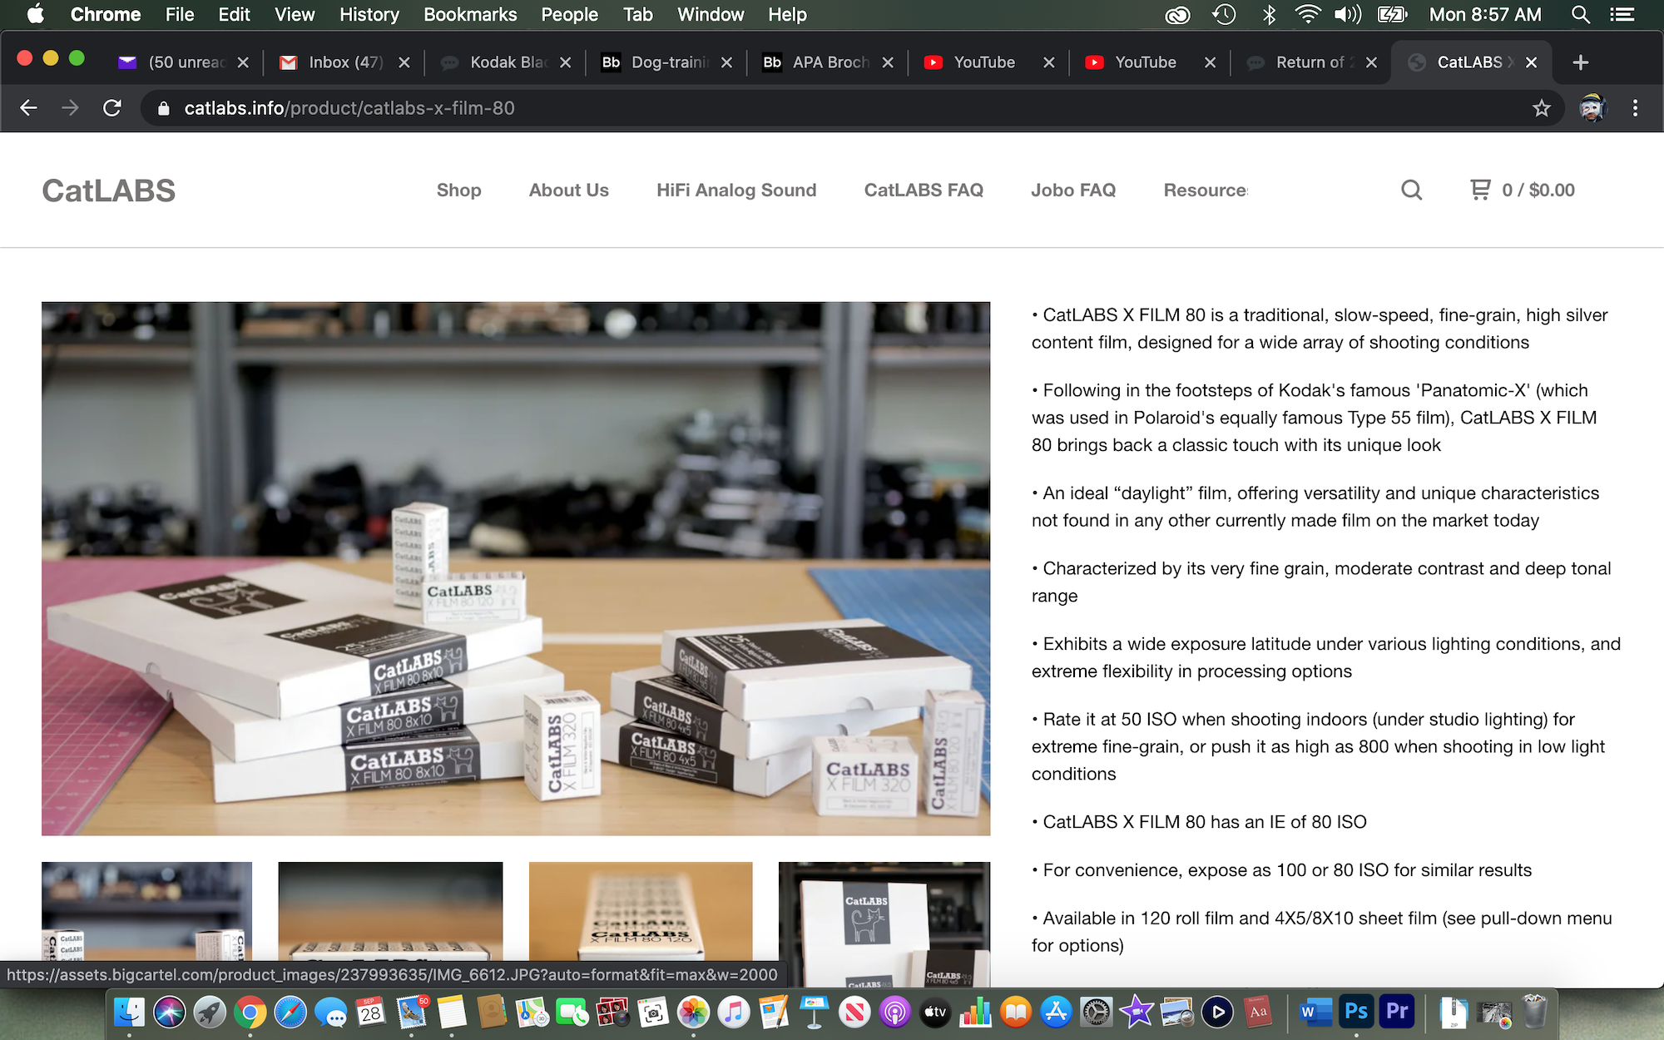This screenshot has width=1664, height=1040.
Task: Switch to the Kodak tab
Action: click(508, 62)
